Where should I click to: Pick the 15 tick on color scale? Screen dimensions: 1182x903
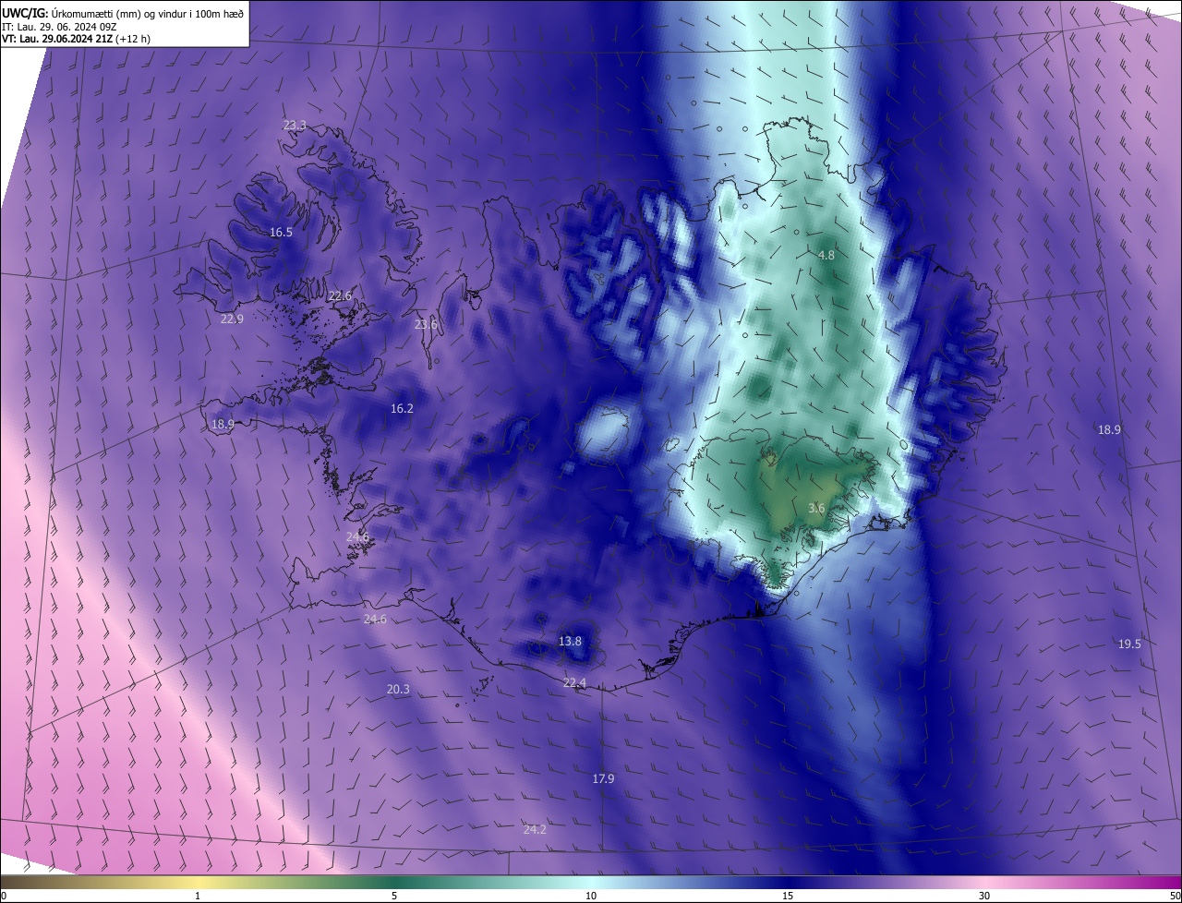coord(788,896)
